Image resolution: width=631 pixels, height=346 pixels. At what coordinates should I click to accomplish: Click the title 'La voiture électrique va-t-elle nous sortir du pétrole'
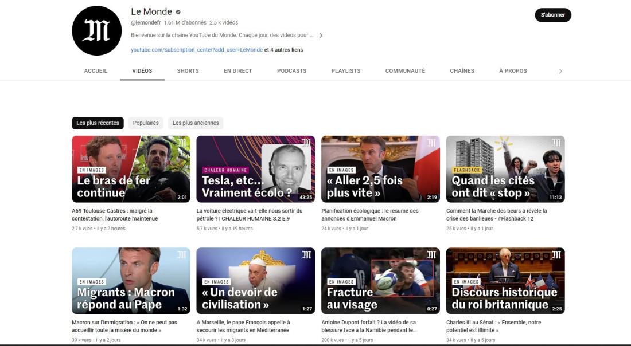[250, 215]
